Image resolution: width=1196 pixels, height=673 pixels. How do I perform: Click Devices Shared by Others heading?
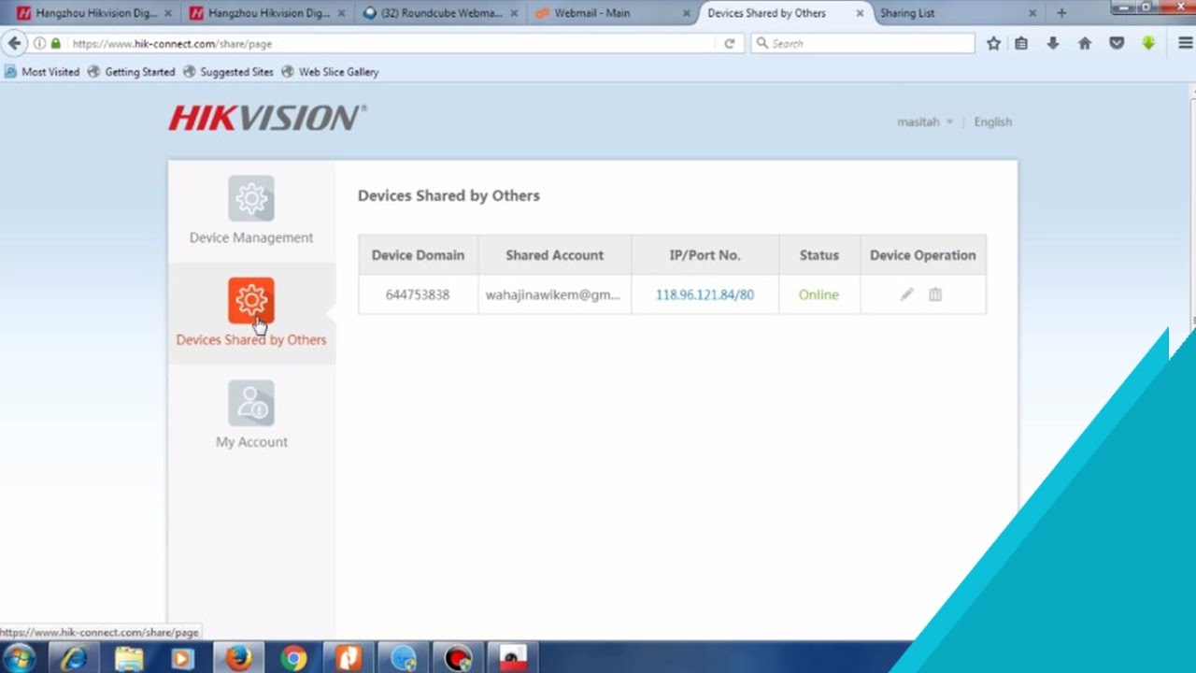(x=448, y=195)
